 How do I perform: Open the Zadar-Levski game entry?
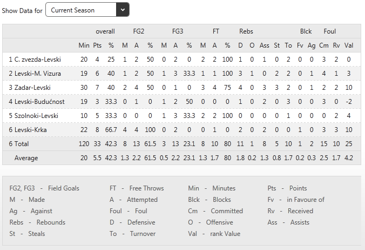click(181, 88)
